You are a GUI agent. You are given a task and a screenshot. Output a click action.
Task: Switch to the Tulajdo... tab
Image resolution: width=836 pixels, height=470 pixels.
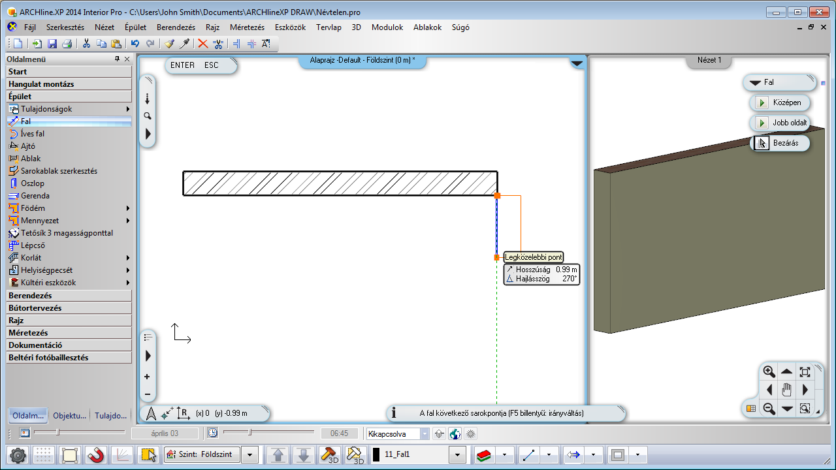[x=110, y=415]
